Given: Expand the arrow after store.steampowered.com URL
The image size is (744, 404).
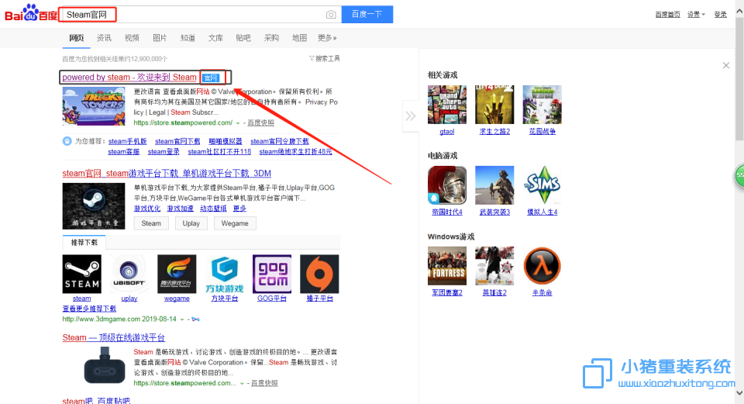Looking at the screenshot, I should (238, 123).
